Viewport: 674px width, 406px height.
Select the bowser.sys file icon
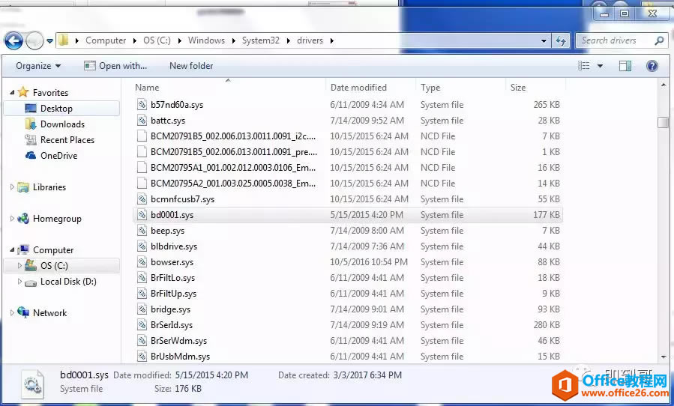coord(142,262)
